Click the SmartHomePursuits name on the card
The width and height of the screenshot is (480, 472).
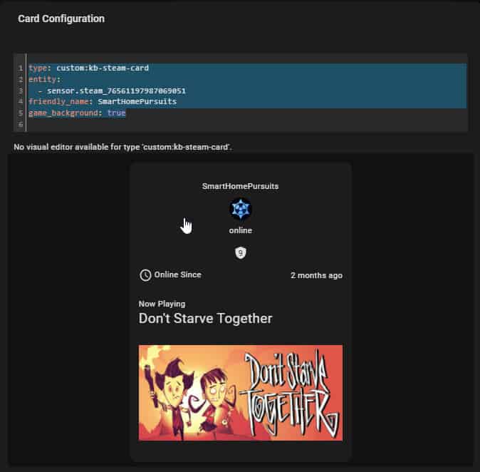(240, 186)
